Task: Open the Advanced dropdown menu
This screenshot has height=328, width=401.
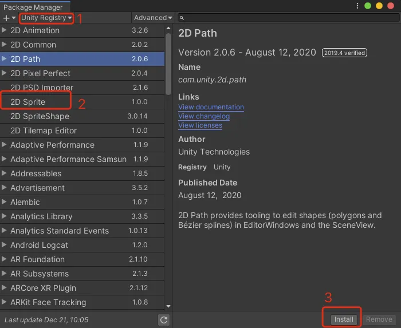Action: coord(153,18)
